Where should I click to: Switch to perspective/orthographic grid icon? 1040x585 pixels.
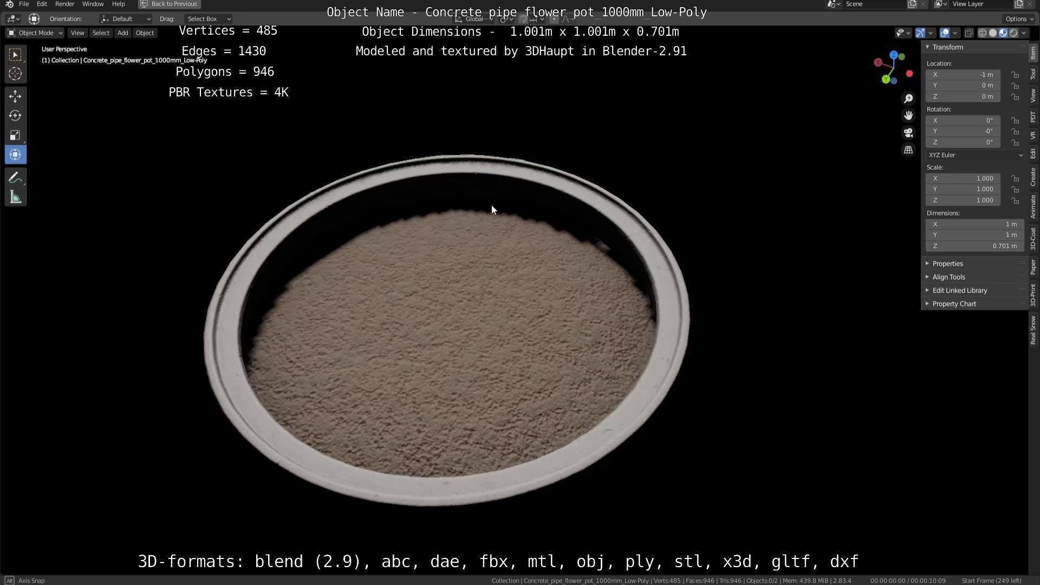(908, 150)
